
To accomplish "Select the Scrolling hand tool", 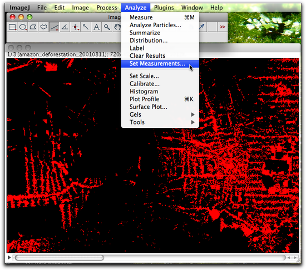I will click(x=117, y=27).
